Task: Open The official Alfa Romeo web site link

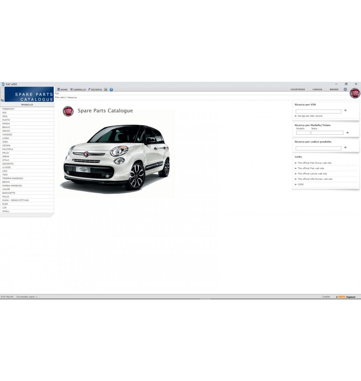Action: point(315,179)
